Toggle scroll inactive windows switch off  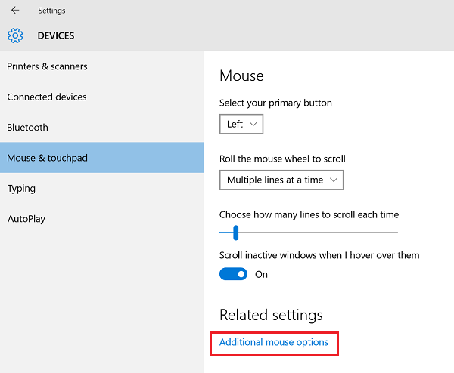pos(233,274)
